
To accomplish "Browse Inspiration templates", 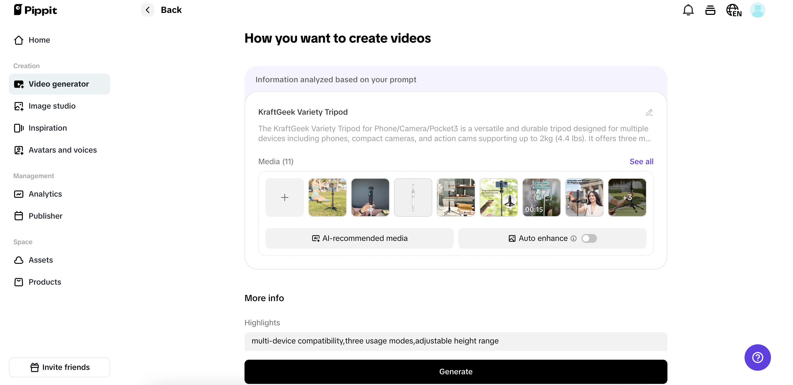I will click(48, 128).
